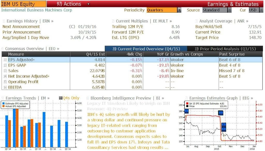
Task: Click the International Business Machines Corp name
Action: (37, 10)
